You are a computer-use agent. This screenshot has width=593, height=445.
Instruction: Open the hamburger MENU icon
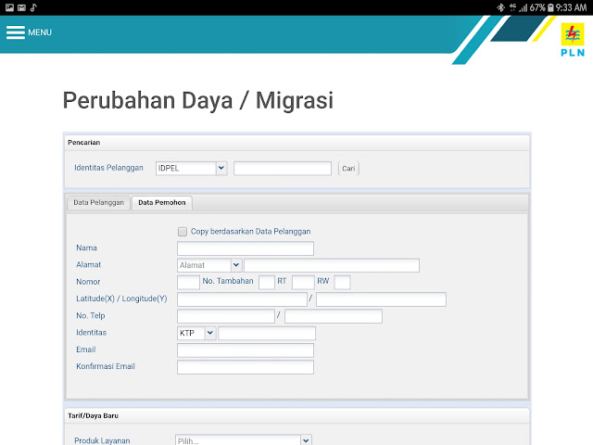point(16,32)
